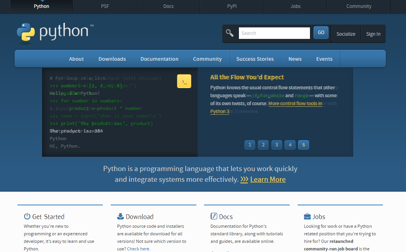Select slide 3 in the slideshow pager

pos(277,145)
